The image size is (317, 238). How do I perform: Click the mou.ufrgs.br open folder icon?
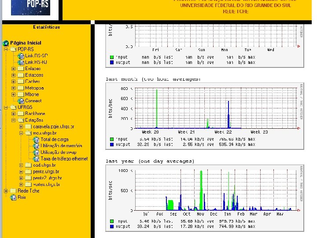point(29,133)
